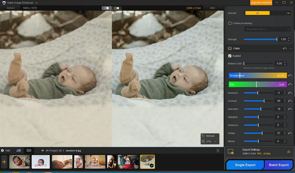
Task: Click the zoom magnifier icon
Action: [203, 142]
